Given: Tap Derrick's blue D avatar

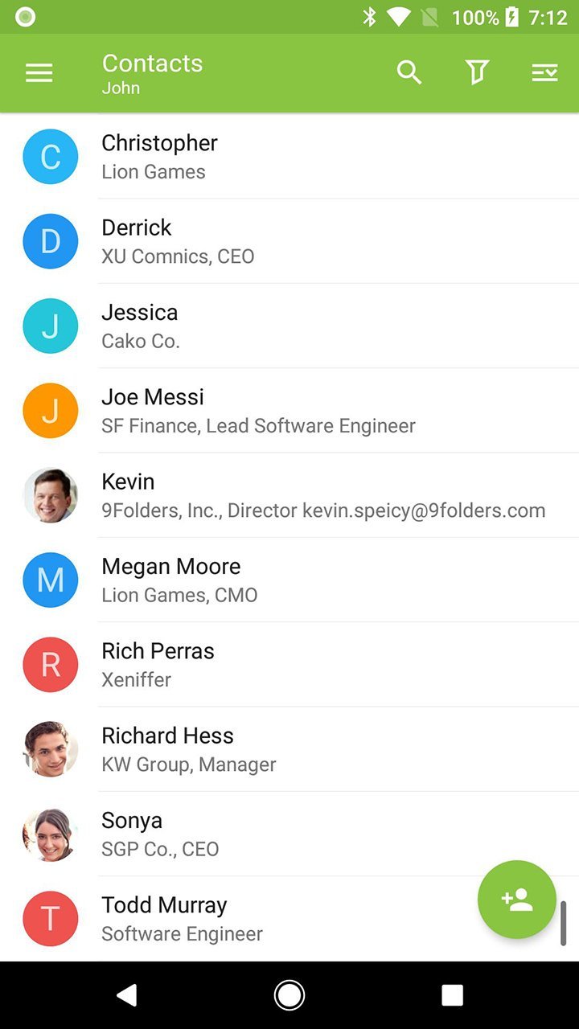Looking at the screenshot, I should tap(51, 241).
